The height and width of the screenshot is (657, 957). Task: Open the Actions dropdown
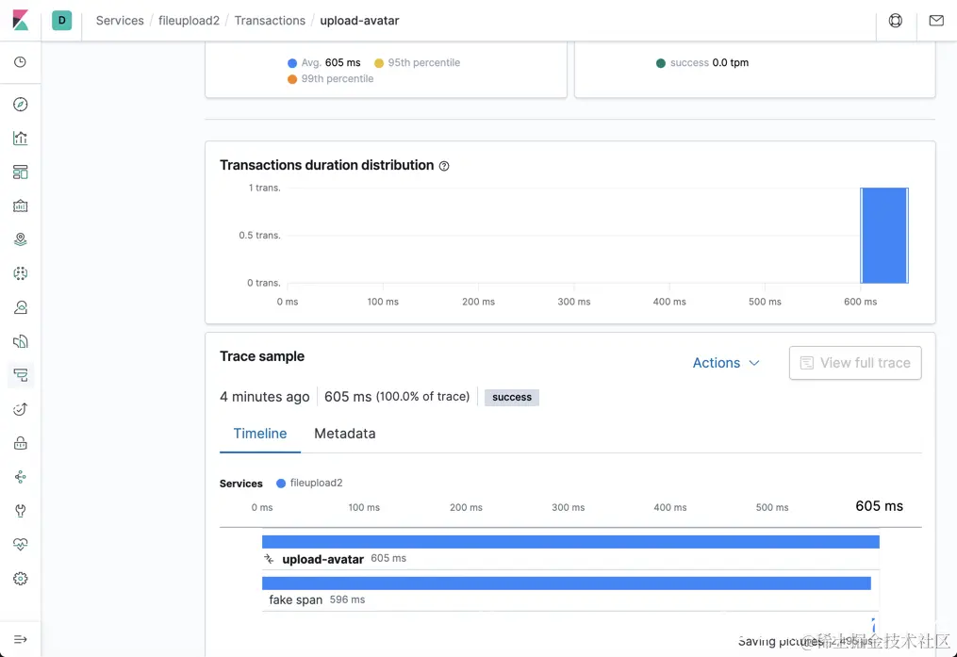pos(726,363)
